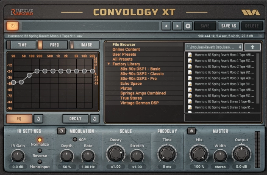Click the IR Gain knob
This screenshot has width=267, height=175.
click(18, 156)
